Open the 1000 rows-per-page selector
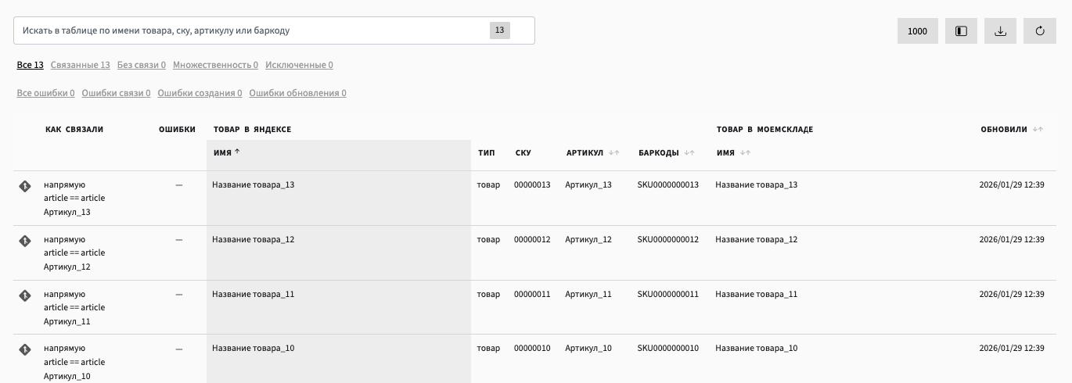 click(x=918, y=31)
